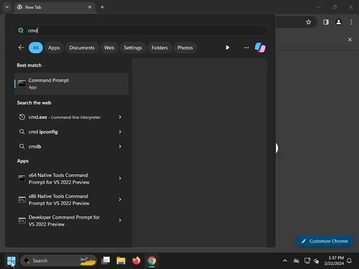Open Chrome profile avatar icon
The width and height of the screenshot is (359, 269).
pyautogui.click(x=339, y=22)
